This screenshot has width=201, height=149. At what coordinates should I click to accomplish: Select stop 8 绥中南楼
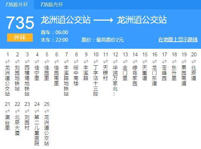(76, 75)
